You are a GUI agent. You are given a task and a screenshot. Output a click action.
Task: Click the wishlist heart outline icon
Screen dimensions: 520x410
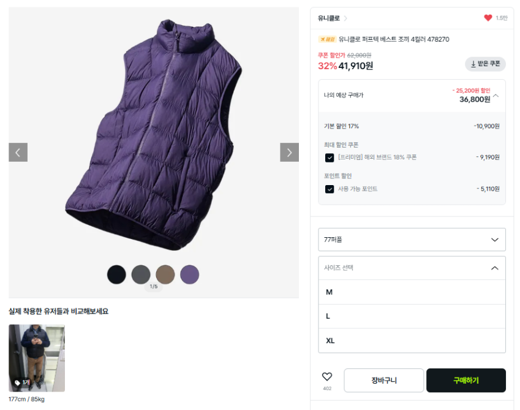[327, 377]
